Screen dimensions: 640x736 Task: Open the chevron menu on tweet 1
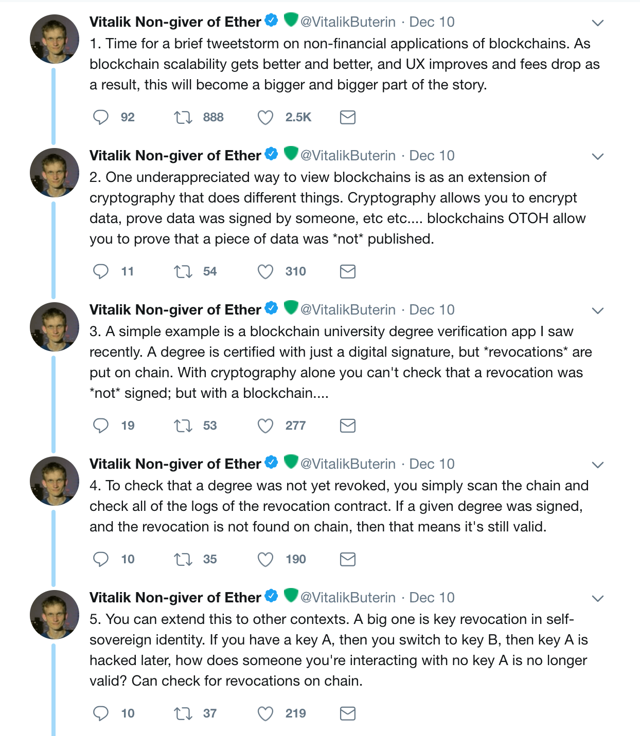(597, 23)
